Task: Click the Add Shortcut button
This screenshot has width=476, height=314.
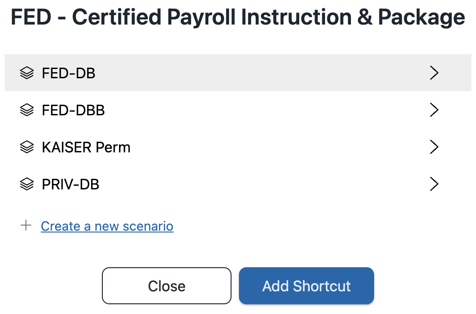Action: [307, 286]
